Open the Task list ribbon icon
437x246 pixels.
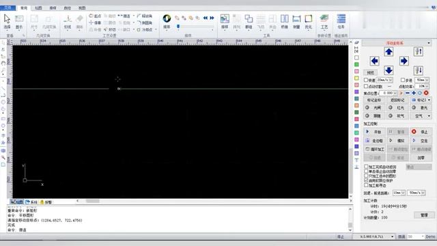(x=341, y=21)
